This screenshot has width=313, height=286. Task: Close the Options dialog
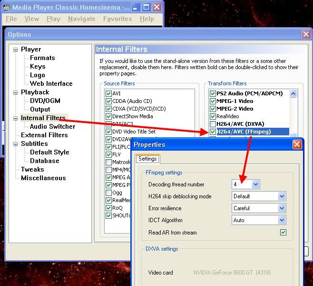click(306, 34)
